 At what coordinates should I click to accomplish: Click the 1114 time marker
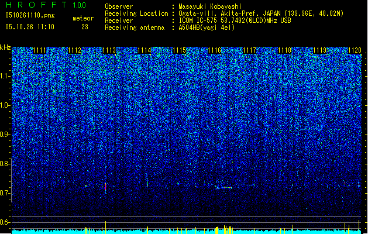[145, 50]
